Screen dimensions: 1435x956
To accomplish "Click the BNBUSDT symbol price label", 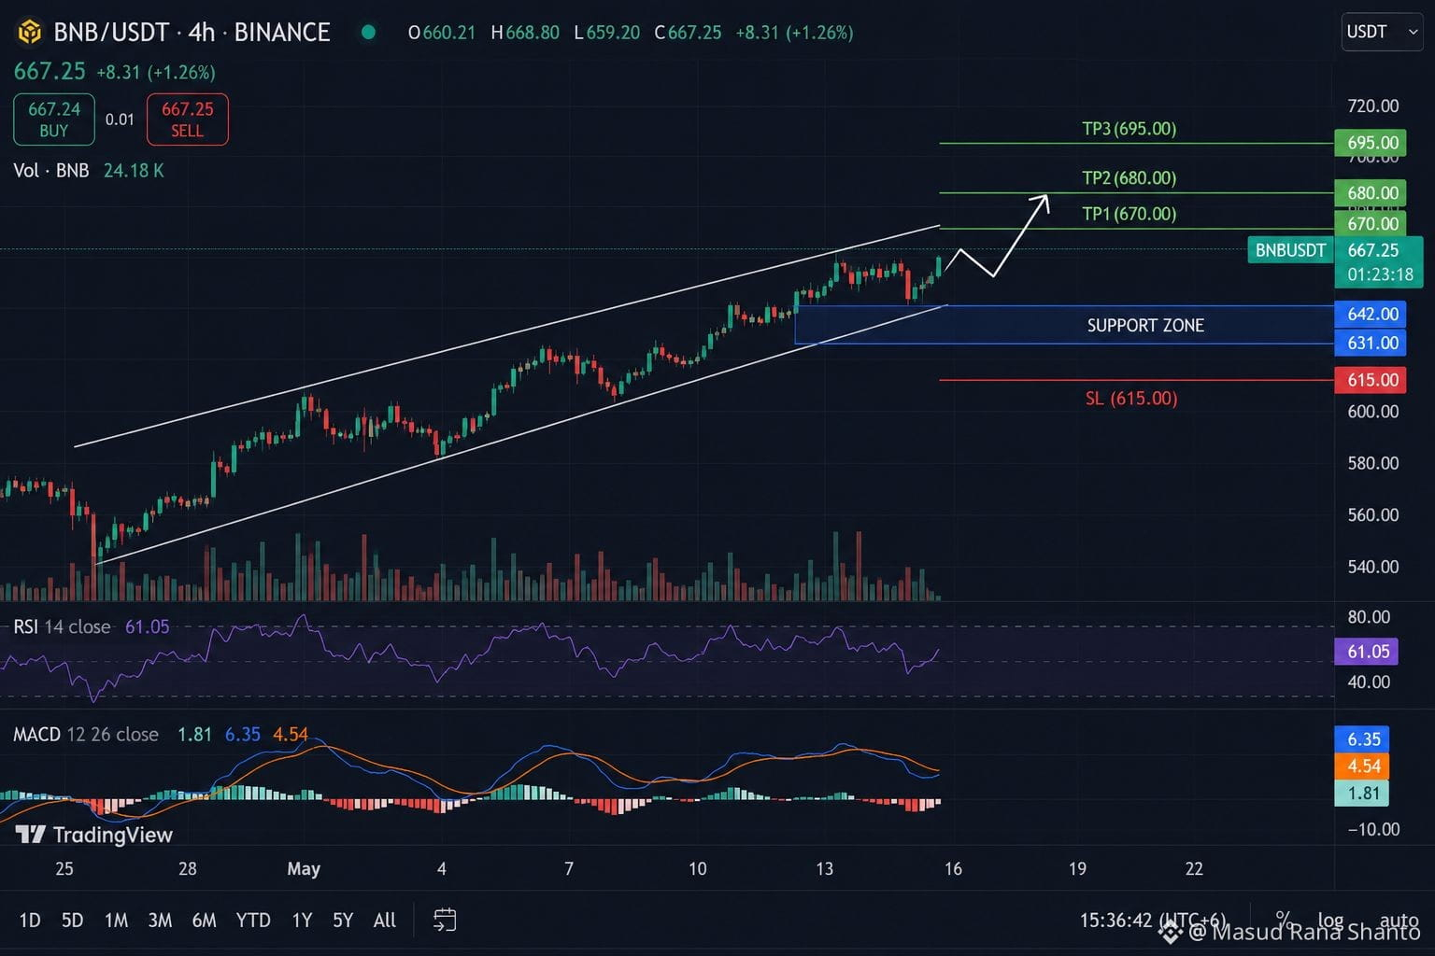I will click(1290, 249).
